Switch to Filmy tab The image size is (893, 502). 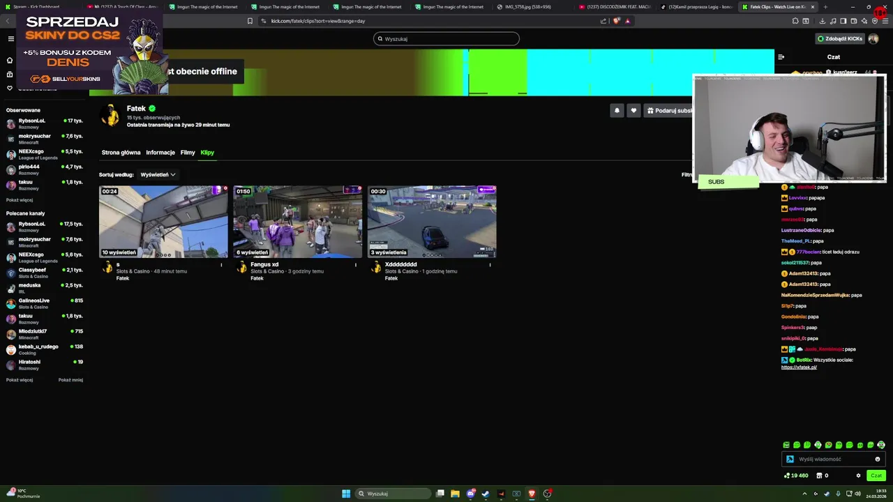point(188,153)
